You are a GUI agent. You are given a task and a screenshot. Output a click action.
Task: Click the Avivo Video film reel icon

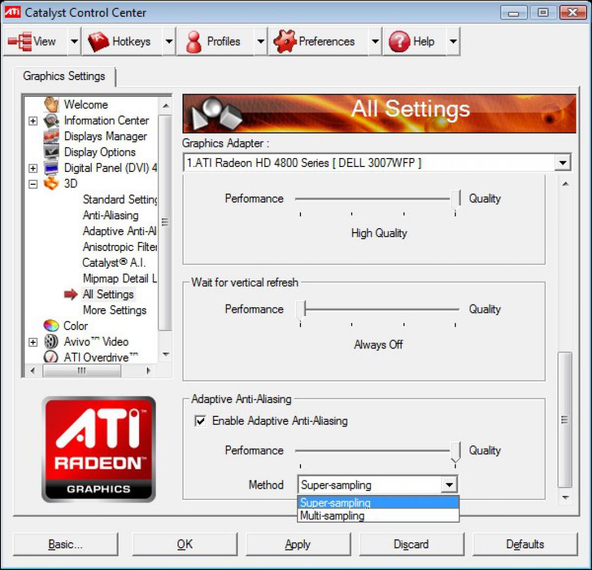[51, 341]
